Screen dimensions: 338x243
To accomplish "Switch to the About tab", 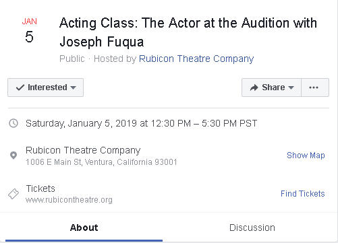I will 84,228.
